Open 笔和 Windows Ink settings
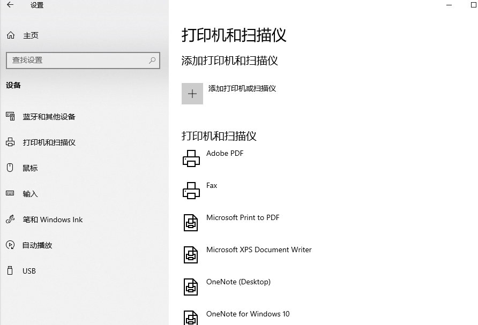 click(53, 220)
